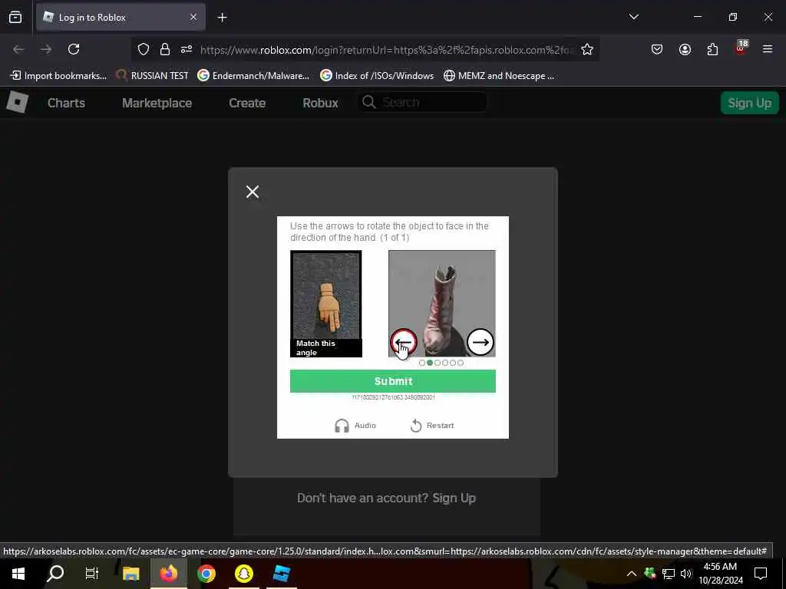Screen dimensions: 786x589
Task: Click the green Sign Up button
Action: (x=749, y=104)
